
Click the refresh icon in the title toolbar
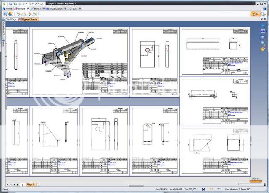42,3
